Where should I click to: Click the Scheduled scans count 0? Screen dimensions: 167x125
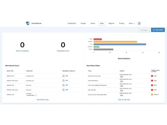pos(63,45)
